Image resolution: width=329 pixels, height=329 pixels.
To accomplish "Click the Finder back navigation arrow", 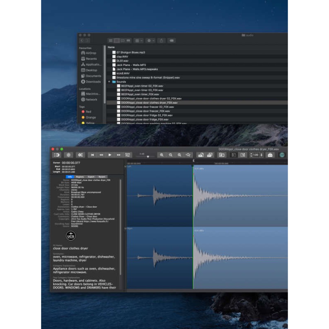I will pos(82,41).
